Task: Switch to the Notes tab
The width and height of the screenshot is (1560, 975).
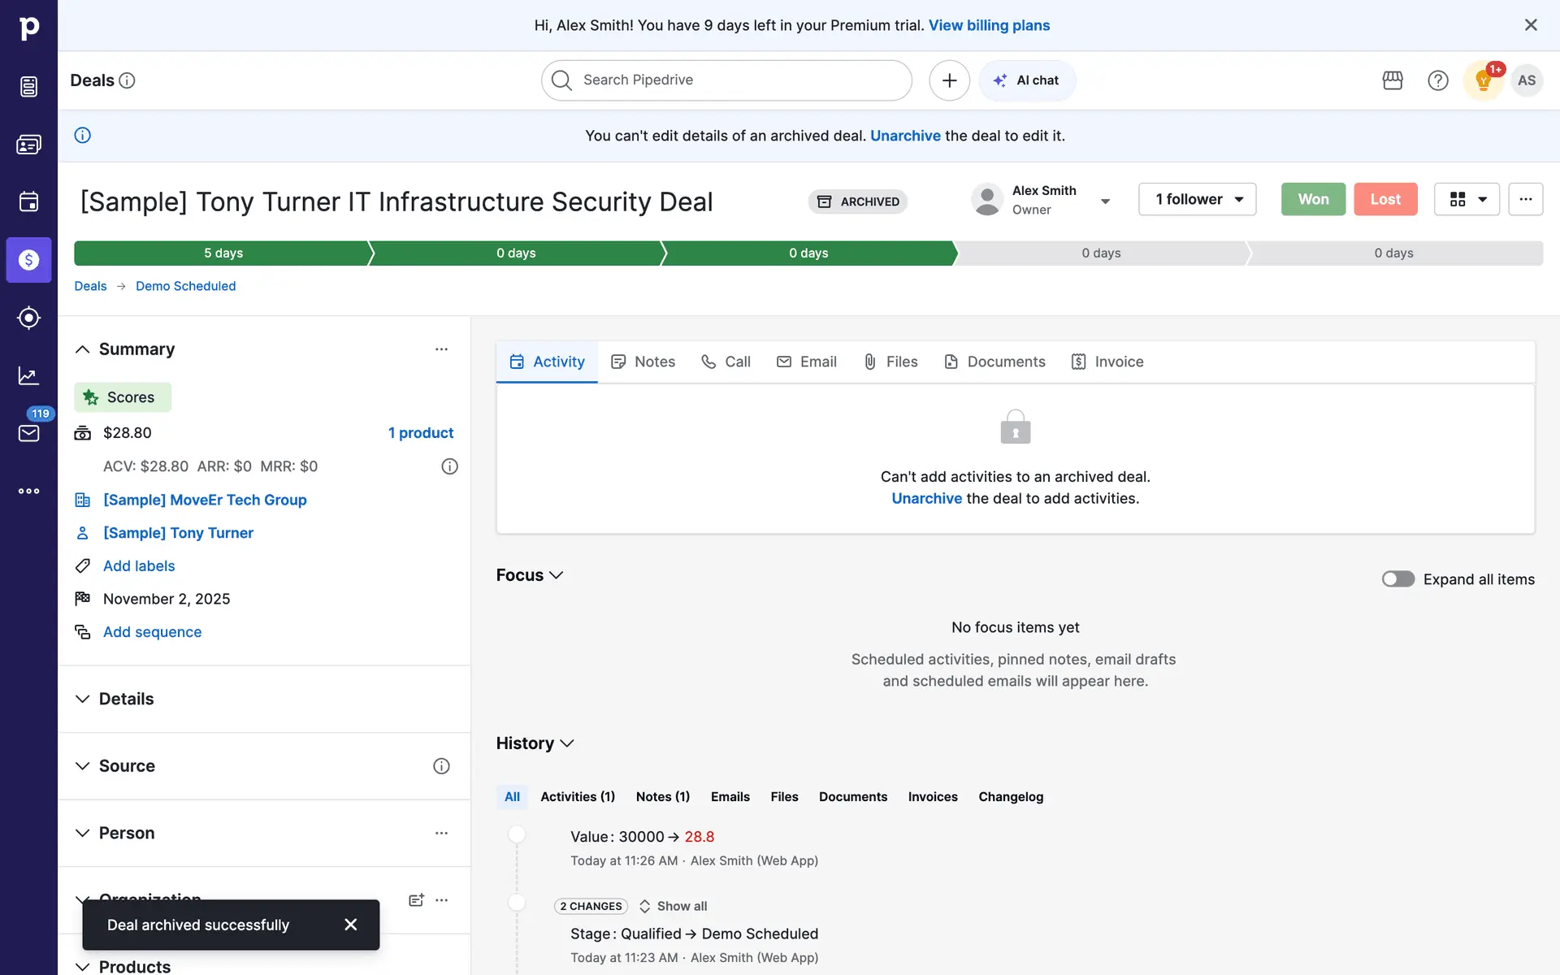Action: (x=643, y=362)
